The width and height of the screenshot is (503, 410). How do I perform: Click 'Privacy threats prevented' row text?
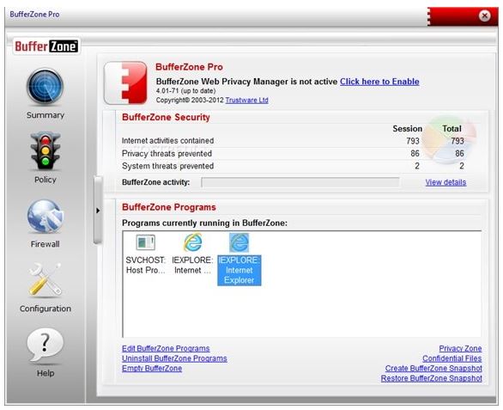(167, 154)
